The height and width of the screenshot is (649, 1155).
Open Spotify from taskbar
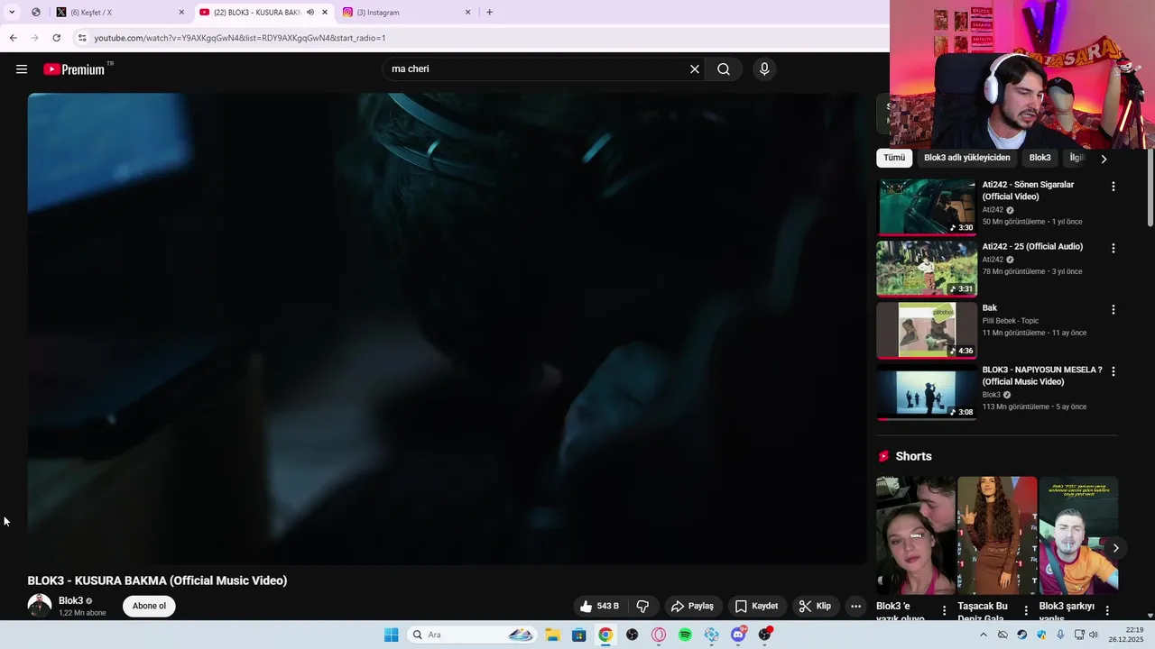click(685, 635)
